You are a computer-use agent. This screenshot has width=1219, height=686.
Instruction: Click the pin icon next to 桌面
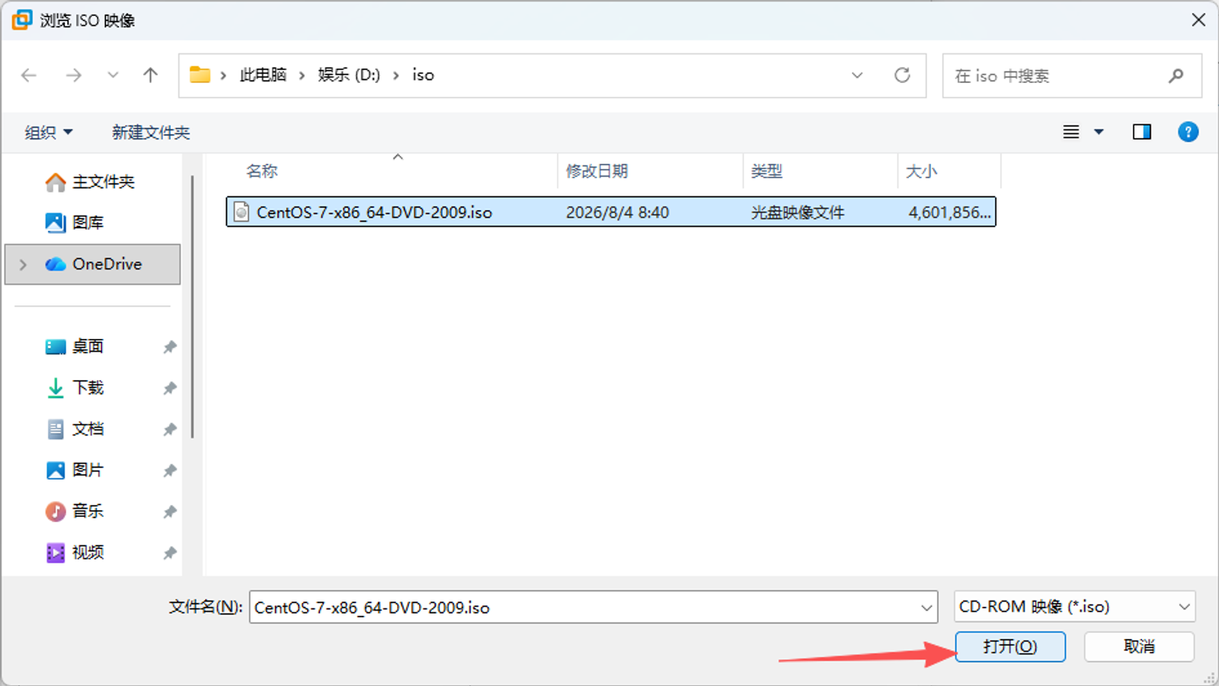(x=169, y=347)
